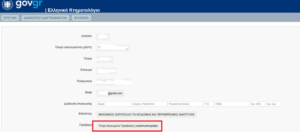The height and width of the screenshot is (132, 300).
Task: Click the Email value ending in @gmail.com
Action: tap(110, 93)
